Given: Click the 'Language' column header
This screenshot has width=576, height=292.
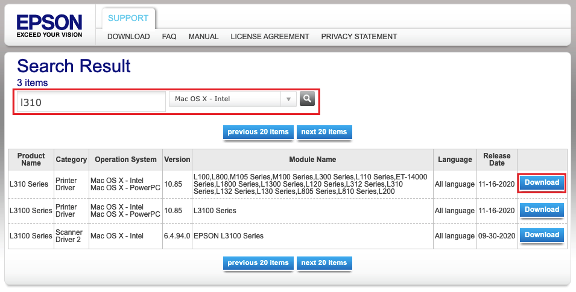Looking at the screenshot, I should click(x=455, y=160).
